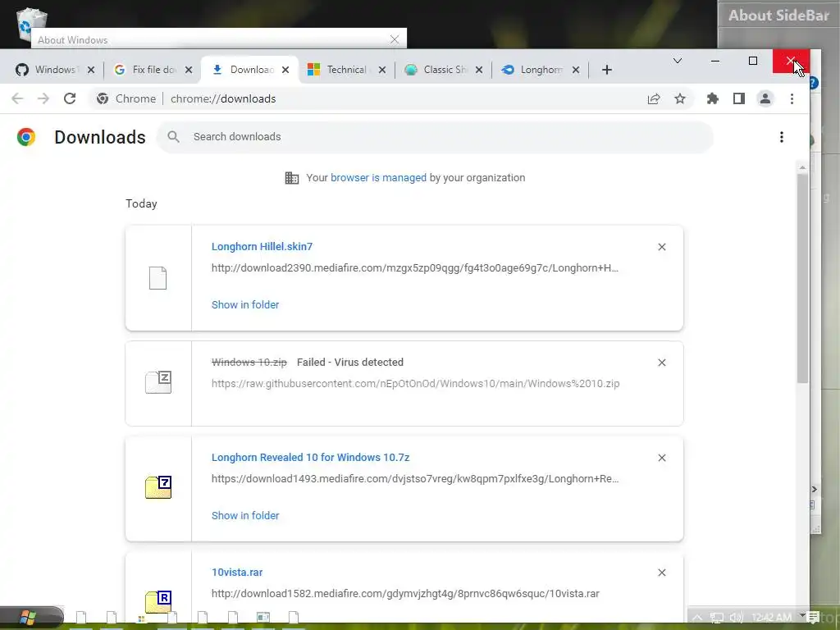Open the 'browser is managed' link

tap(378, 178)
